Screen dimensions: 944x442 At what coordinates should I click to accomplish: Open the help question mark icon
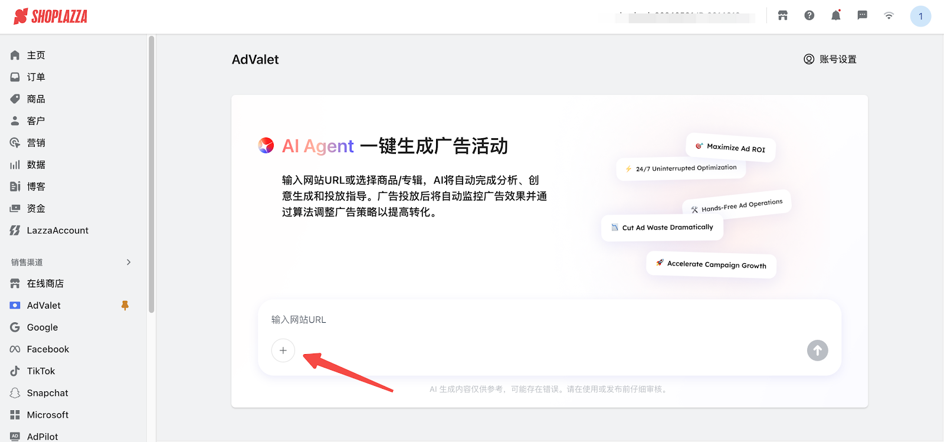[x=809, y=16]
